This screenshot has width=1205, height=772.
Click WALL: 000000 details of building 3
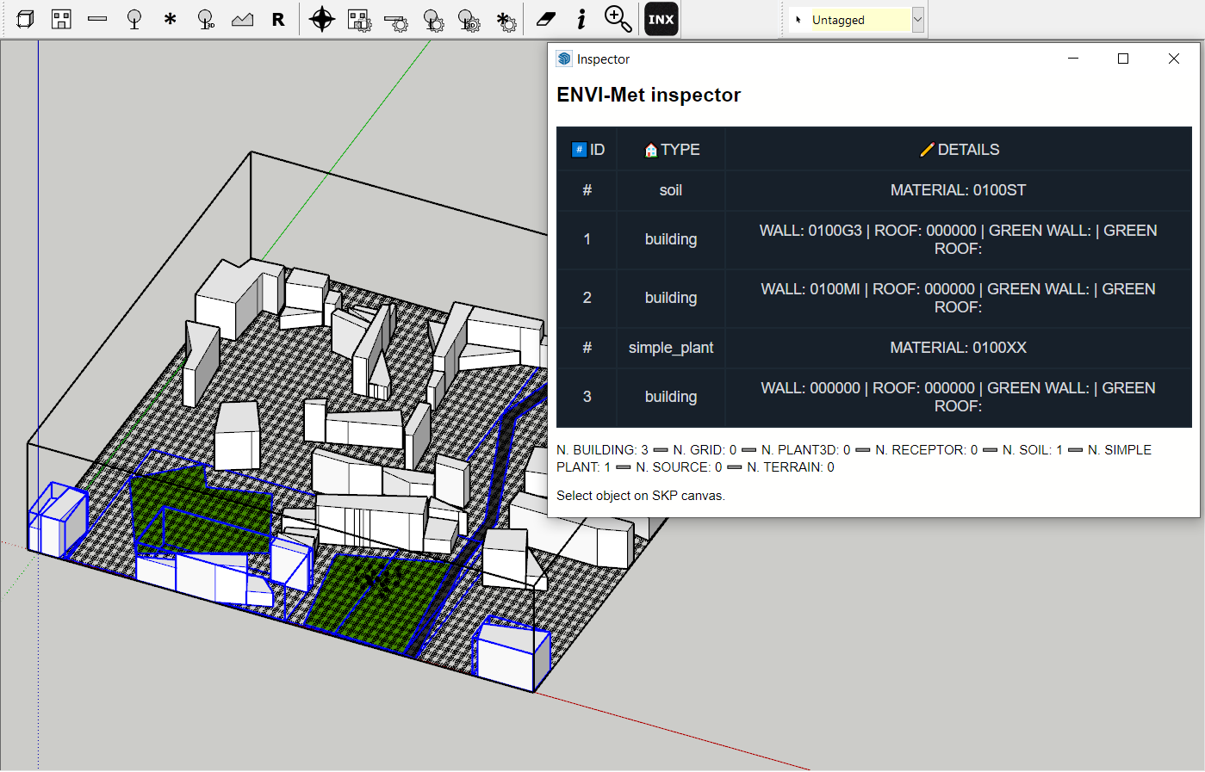click(959, 397)
